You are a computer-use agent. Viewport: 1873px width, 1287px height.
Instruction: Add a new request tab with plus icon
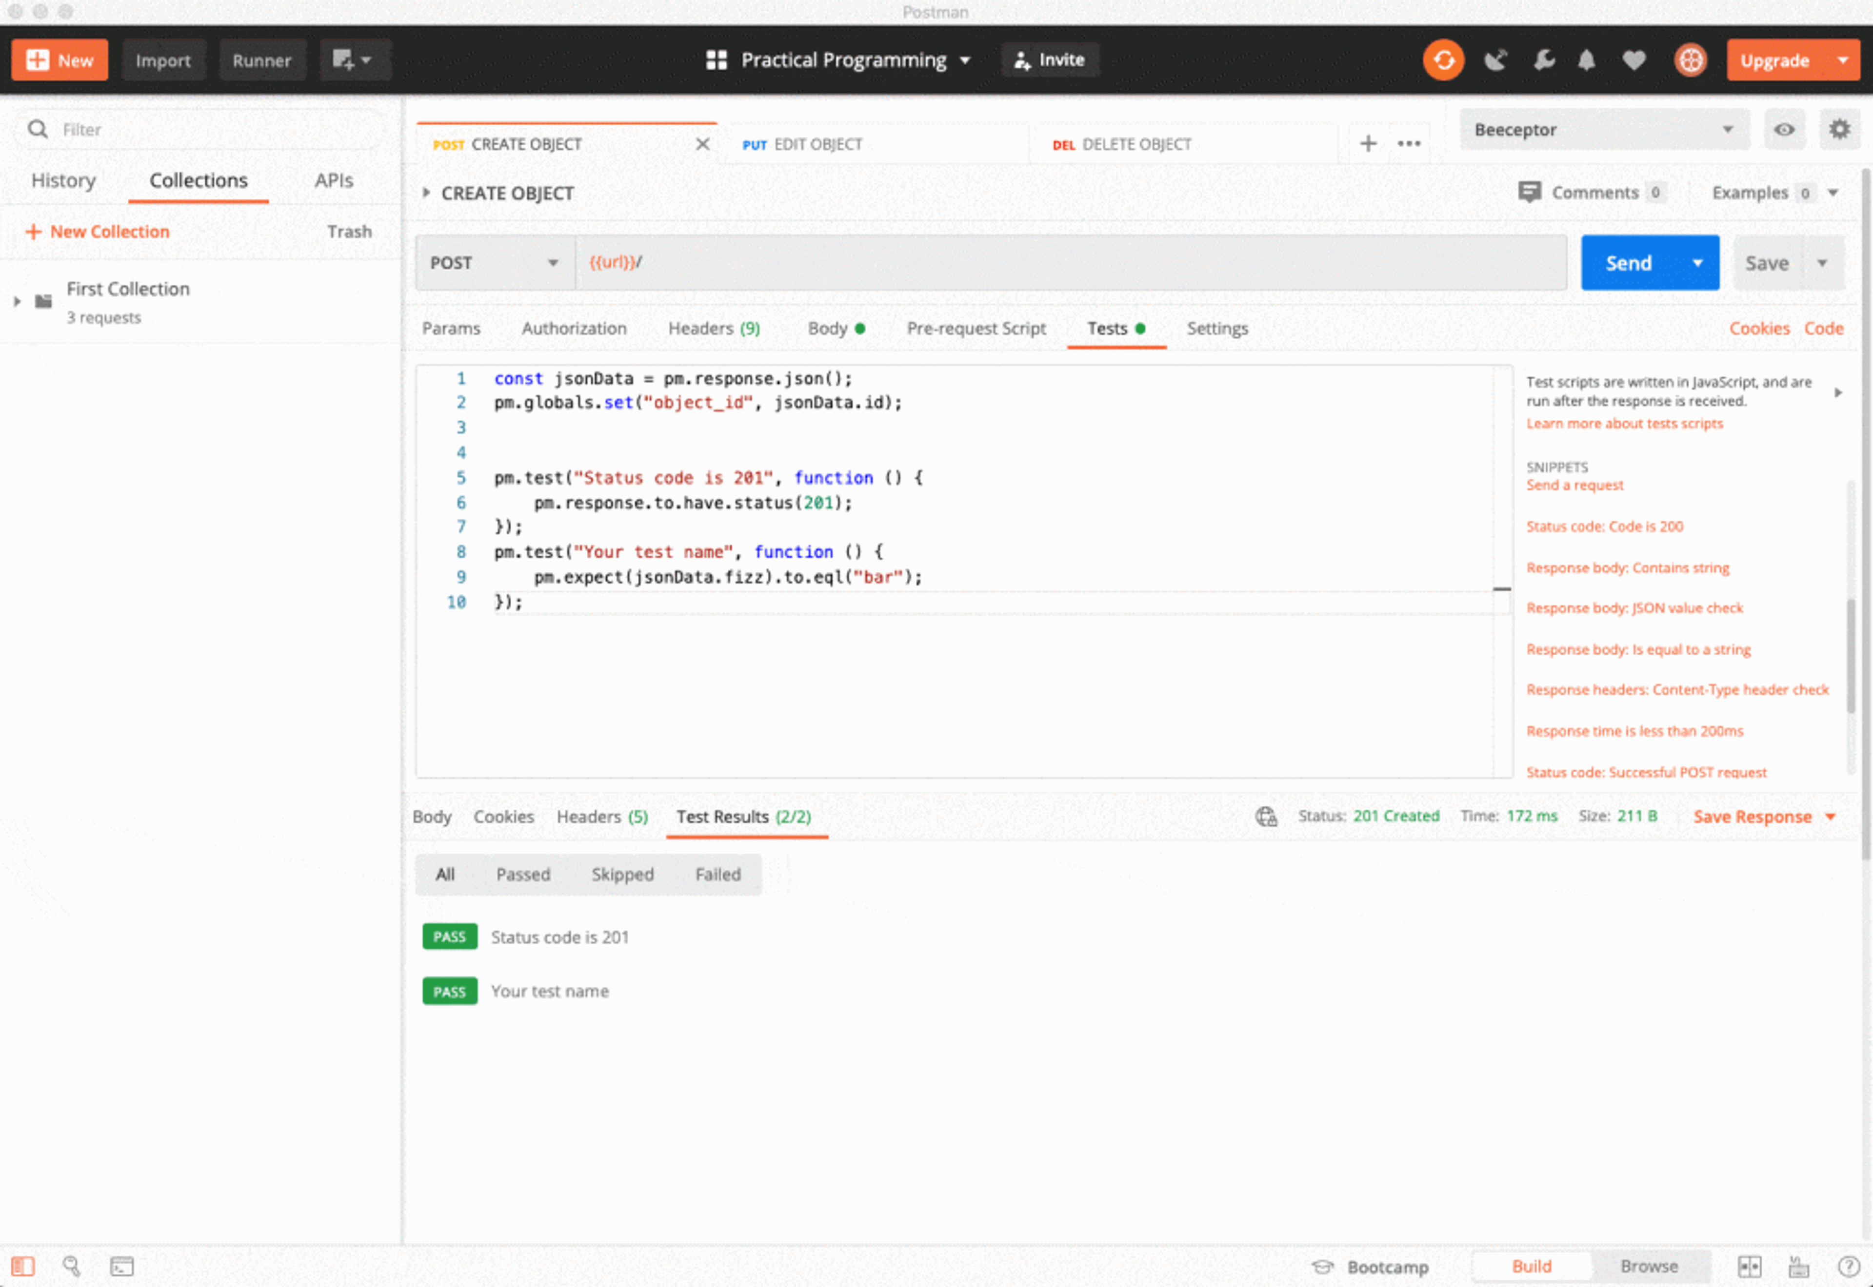(x=1368, y=143)
